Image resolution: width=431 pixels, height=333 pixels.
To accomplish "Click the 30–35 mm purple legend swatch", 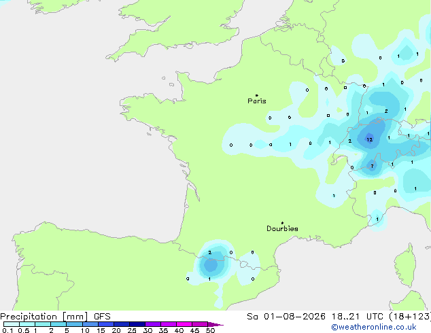I will [153, 324].
